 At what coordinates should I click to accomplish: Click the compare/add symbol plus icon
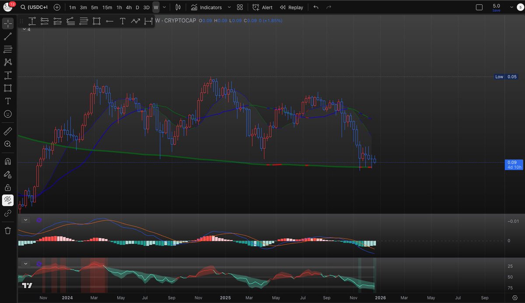(57, 7)
